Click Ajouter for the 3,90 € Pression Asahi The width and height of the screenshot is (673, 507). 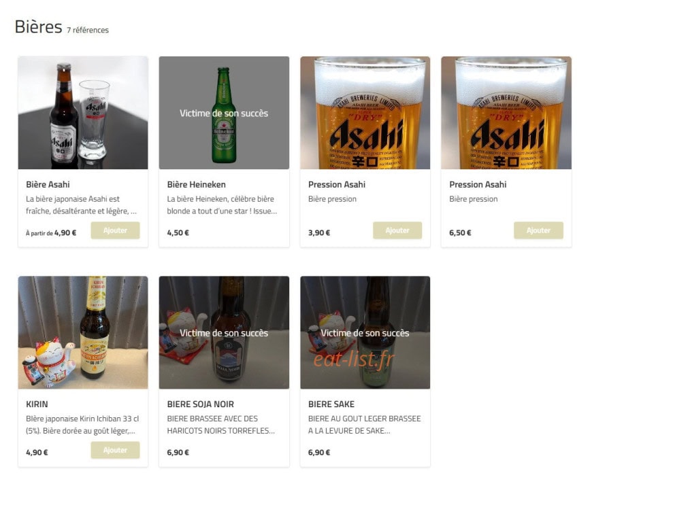(x=397, y=230)
